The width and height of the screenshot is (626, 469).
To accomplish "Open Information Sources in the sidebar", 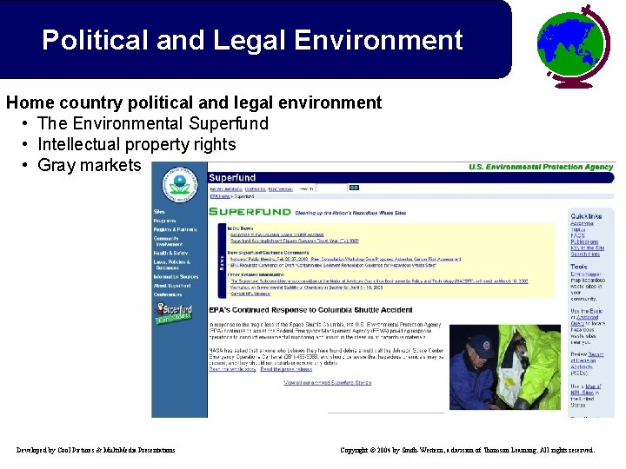I will (176, 277).
